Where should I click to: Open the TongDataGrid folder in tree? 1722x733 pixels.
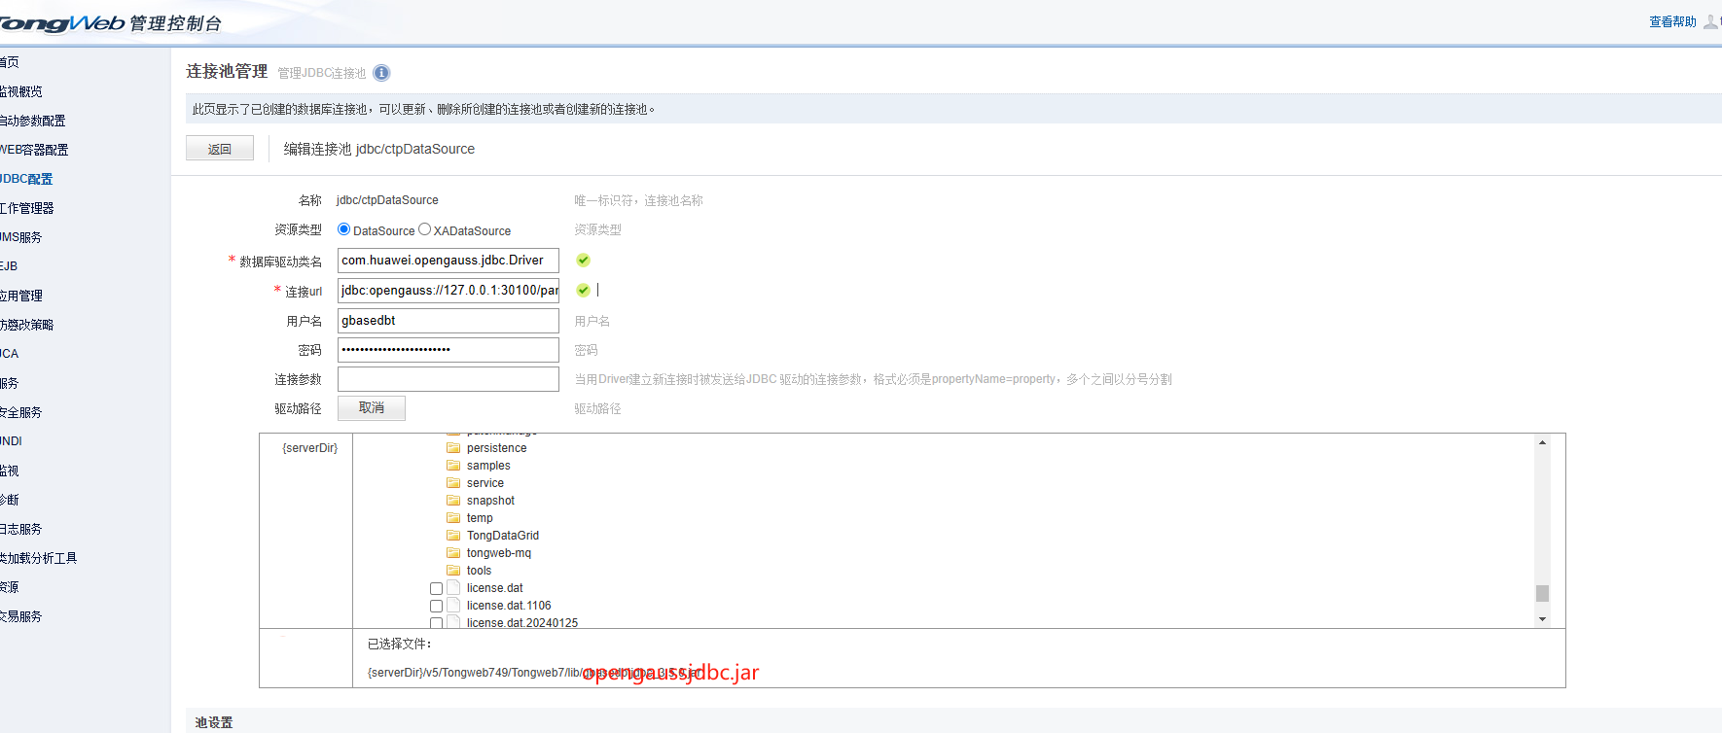coord(503,536)
